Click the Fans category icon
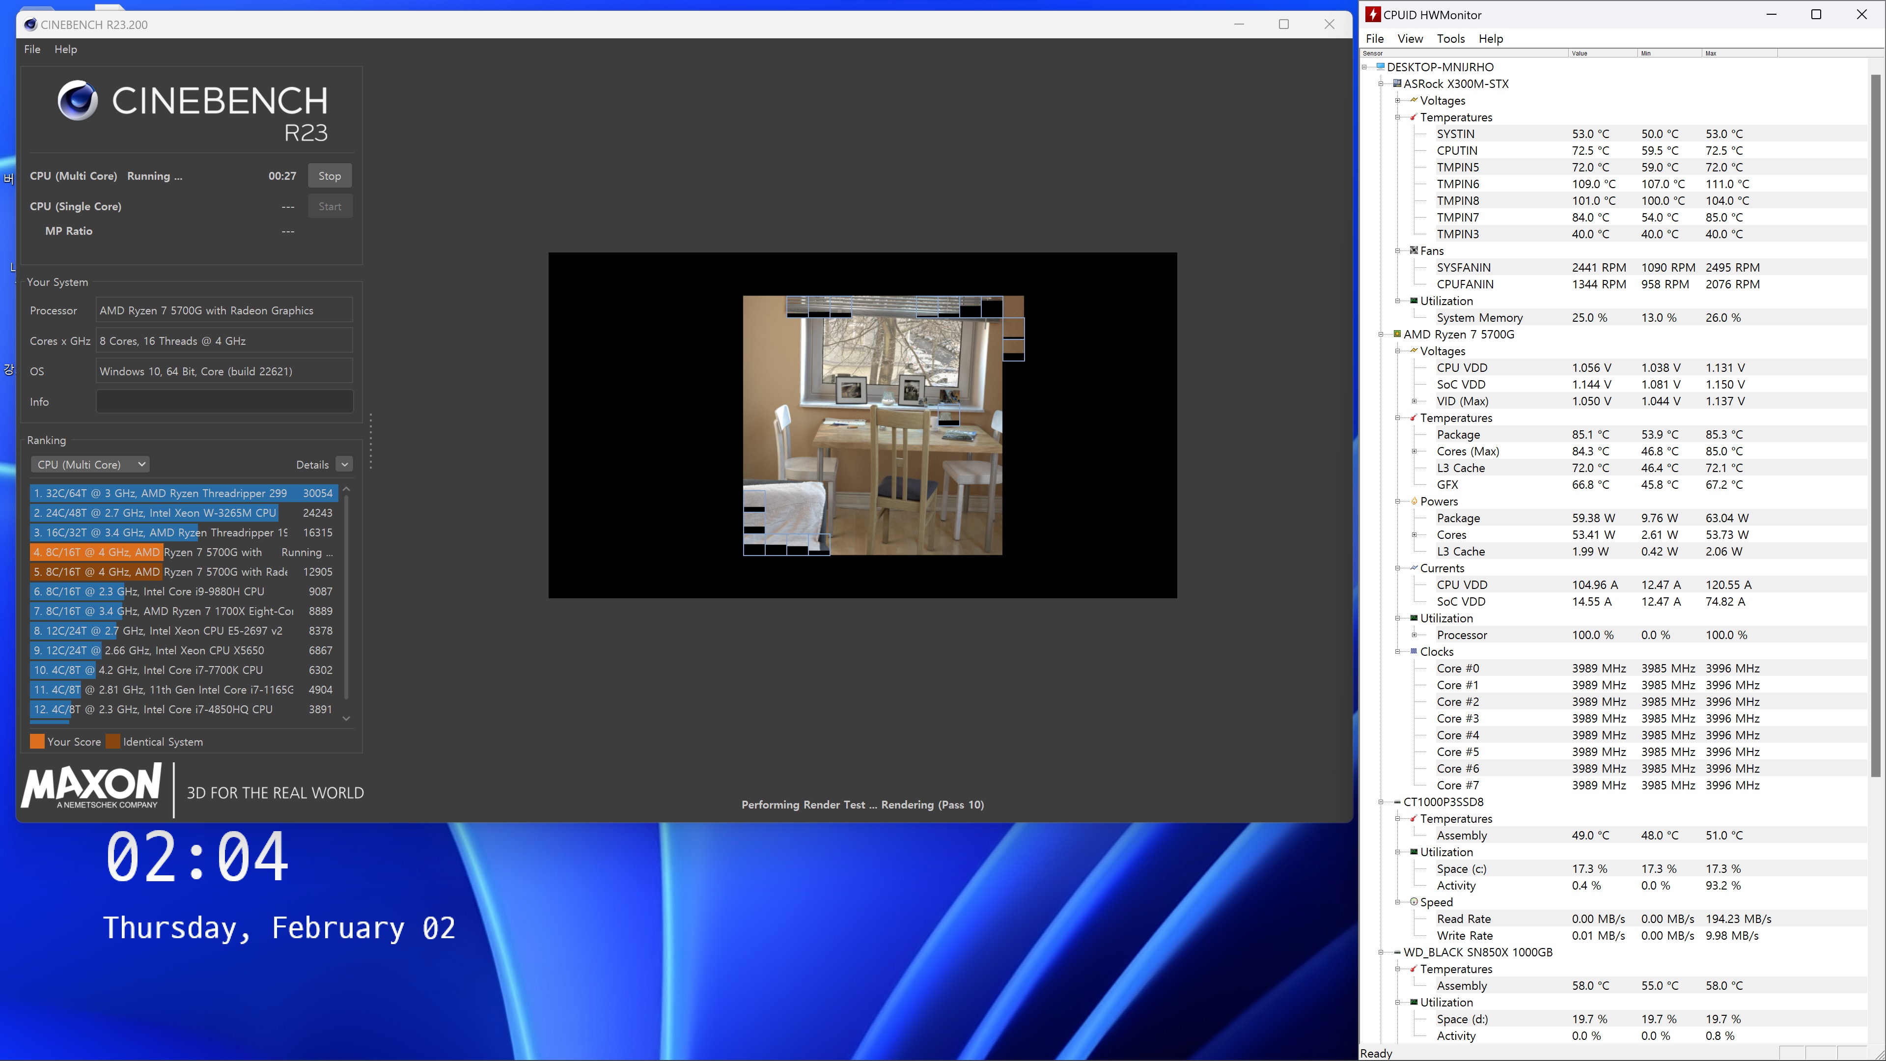The width and height of the screenshot is (1886, 1061). coord(1414,251)
